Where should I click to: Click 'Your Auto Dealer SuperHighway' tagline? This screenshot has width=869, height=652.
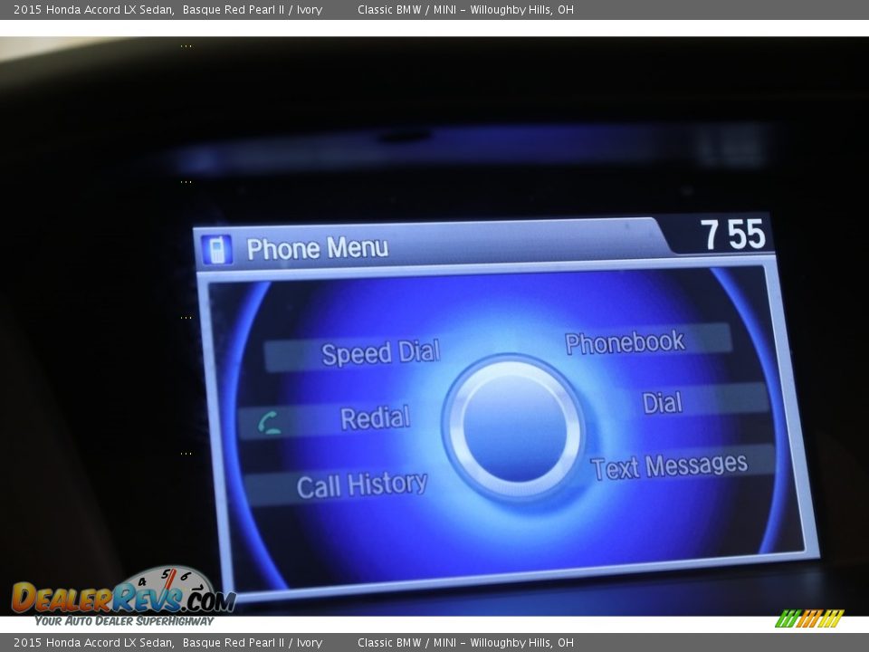click(x=124, y=621)
